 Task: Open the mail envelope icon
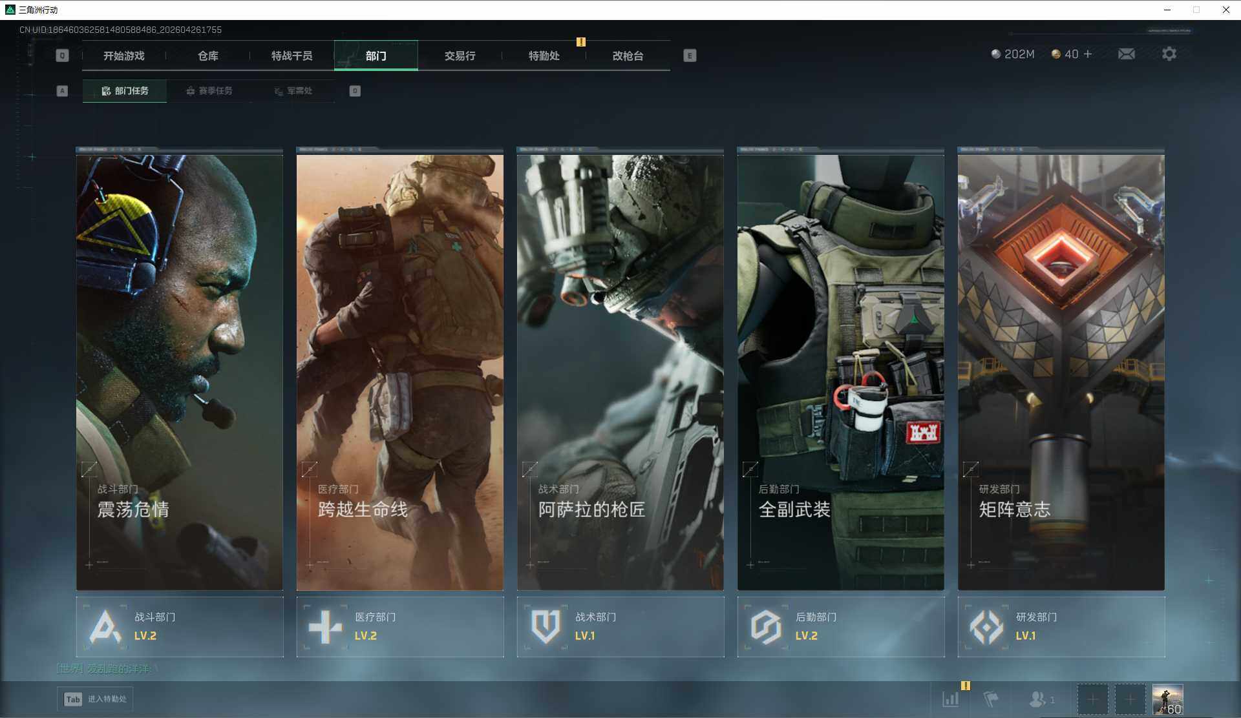(1127, 54)
